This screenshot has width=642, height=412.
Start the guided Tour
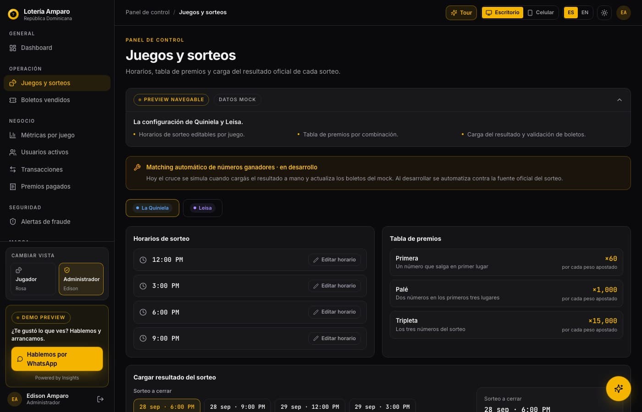pos(461,13)
